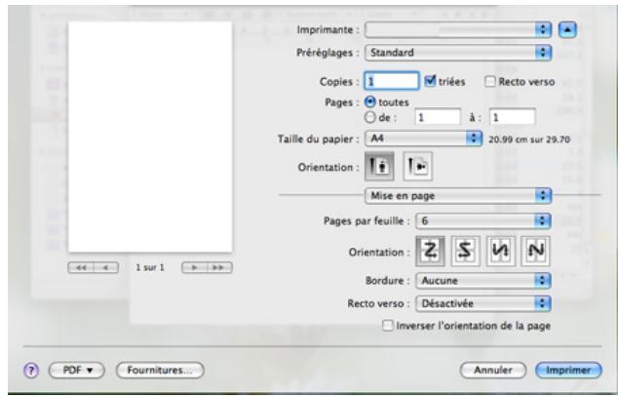Viewport: 618px width, 396px height.
Task: Choose N-pattern layout direction icon
Action: point(535,251)
